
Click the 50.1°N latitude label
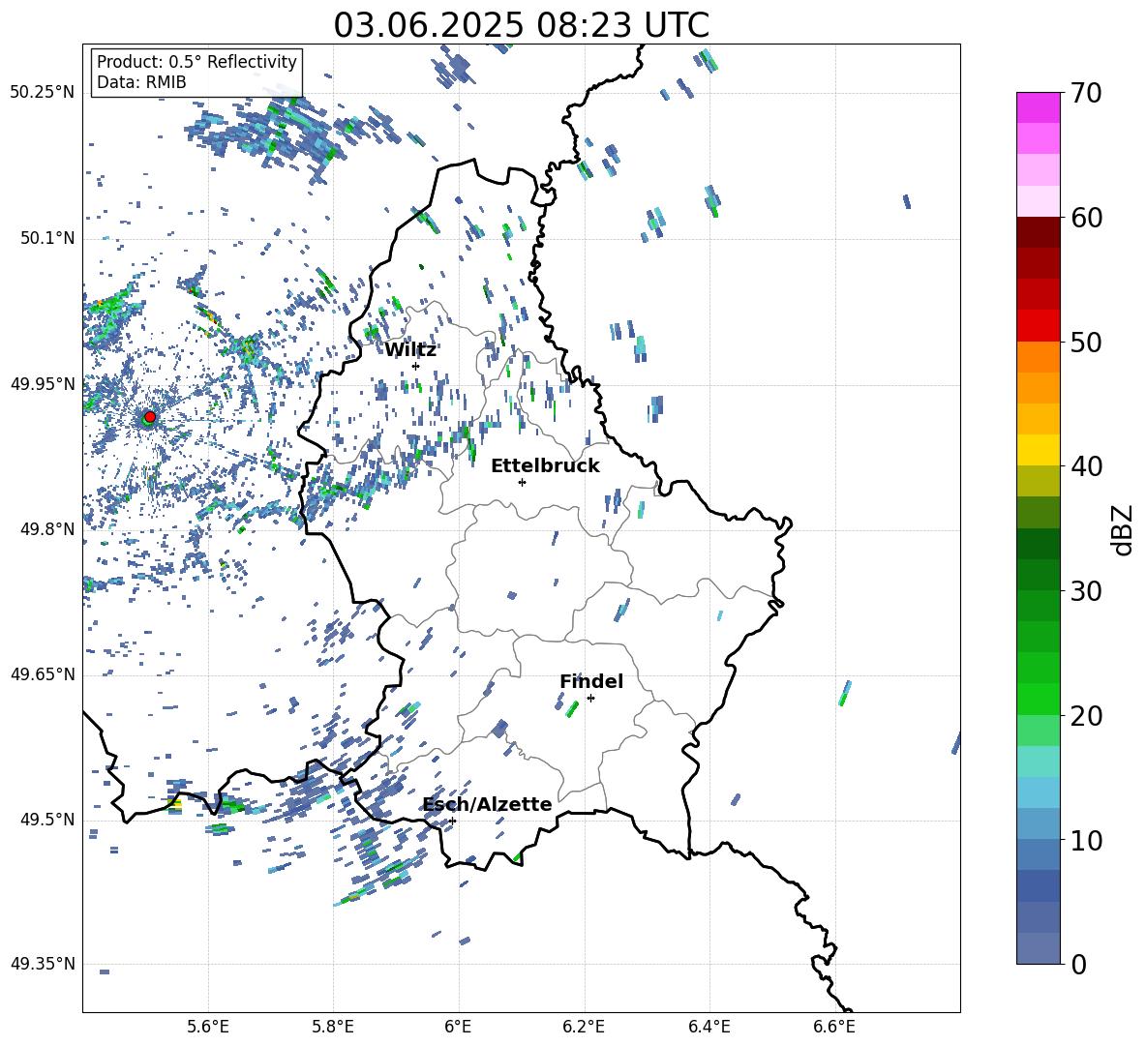coord(46,238)
